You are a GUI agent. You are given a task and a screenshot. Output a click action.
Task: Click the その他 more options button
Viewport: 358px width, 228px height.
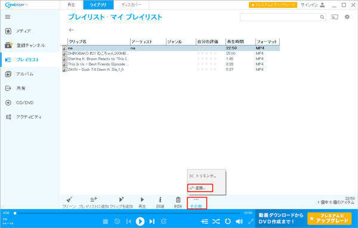[x=197, y=203]
